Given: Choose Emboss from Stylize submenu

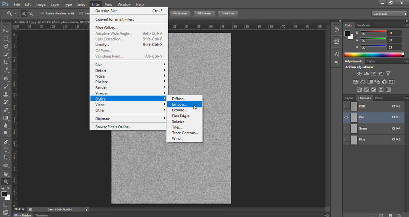Looking at the screenshot, I should (x=185, y=104).
